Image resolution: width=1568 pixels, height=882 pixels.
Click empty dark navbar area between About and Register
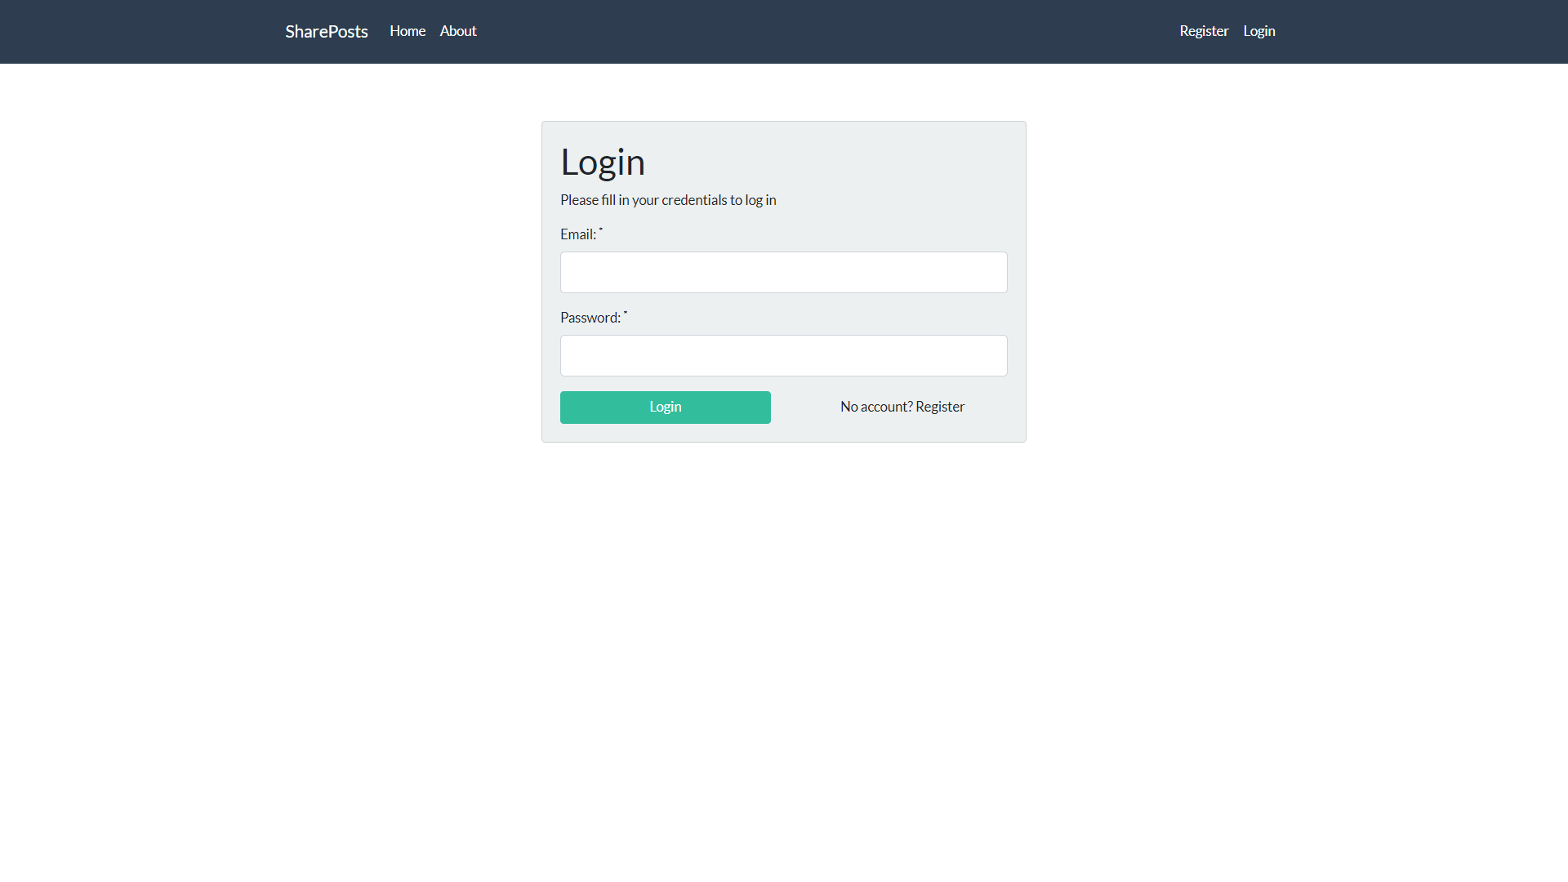pos(817,31)
